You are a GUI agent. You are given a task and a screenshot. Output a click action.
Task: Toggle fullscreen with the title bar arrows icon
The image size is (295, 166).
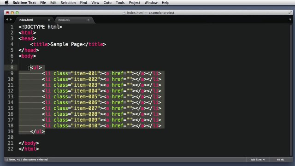click(x=290, y=12)
